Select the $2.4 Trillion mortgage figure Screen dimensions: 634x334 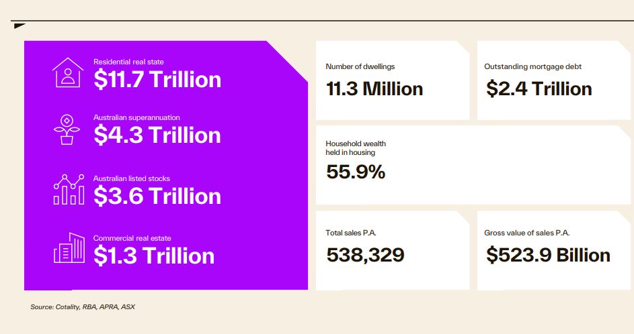[x=539, y=89]
